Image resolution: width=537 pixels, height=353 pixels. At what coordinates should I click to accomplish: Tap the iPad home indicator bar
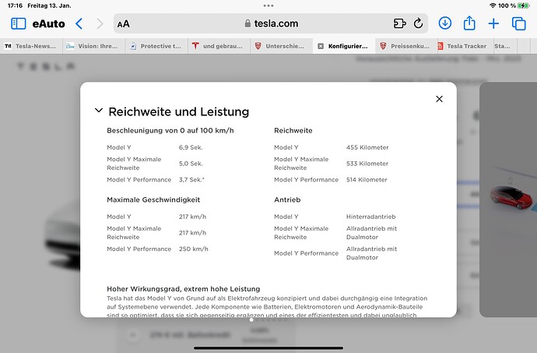(268, 348)
